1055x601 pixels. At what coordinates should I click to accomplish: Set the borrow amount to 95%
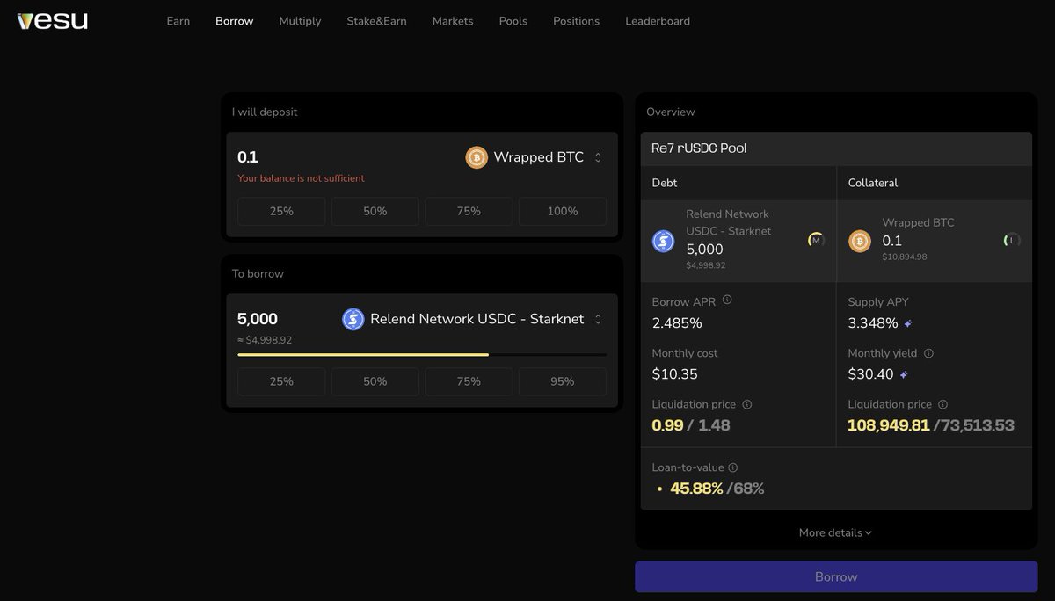(x=563, y=381)
